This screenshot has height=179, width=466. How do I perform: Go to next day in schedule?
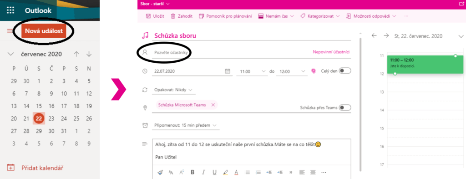coord(386,35)
